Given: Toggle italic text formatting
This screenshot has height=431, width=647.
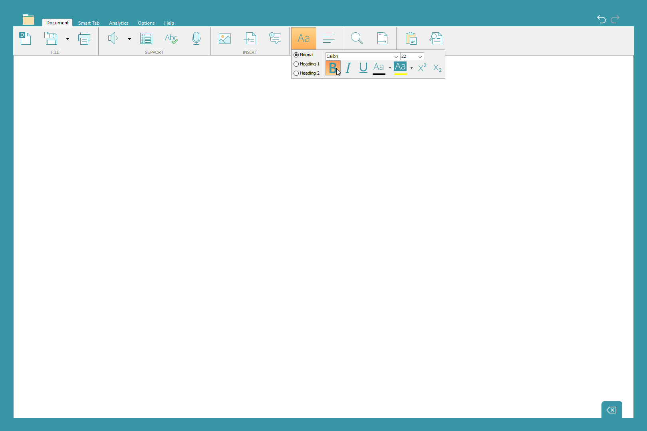Looking at the screenshot, I should click(x=348, y=68).
